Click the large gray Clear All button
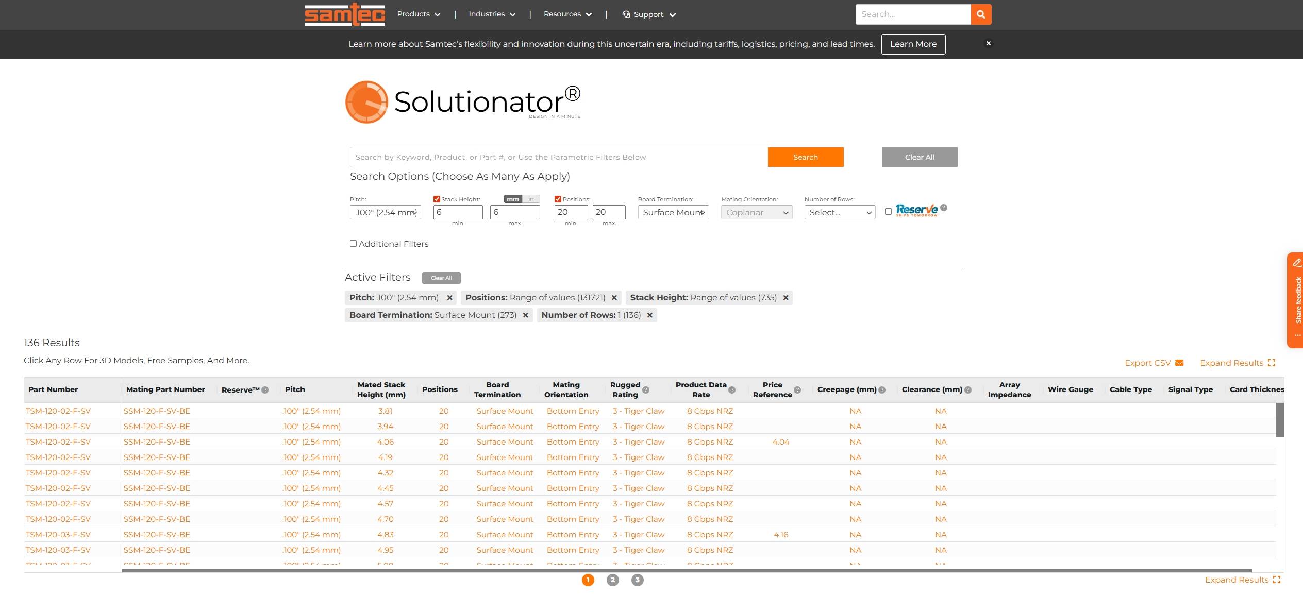 pos(920,157)
